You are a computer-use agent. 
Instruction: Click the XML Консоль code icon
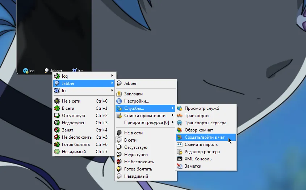click(180, 159)
